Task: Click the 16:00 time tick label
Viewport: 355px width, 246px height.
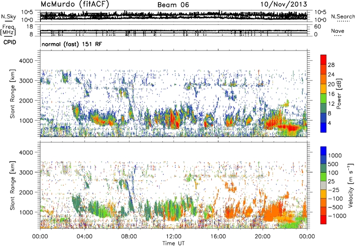Action: click(x=218, y=237)
